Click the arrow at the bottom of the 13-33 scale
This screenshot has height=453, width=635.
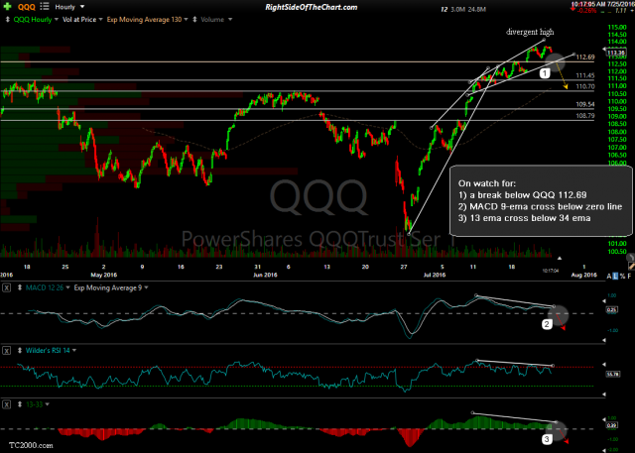point(604,450)
